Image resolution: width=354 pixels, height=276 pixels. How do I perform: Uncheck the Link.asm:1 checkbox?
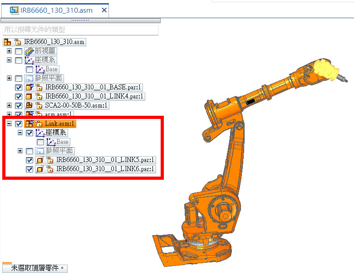click(19, 124)
